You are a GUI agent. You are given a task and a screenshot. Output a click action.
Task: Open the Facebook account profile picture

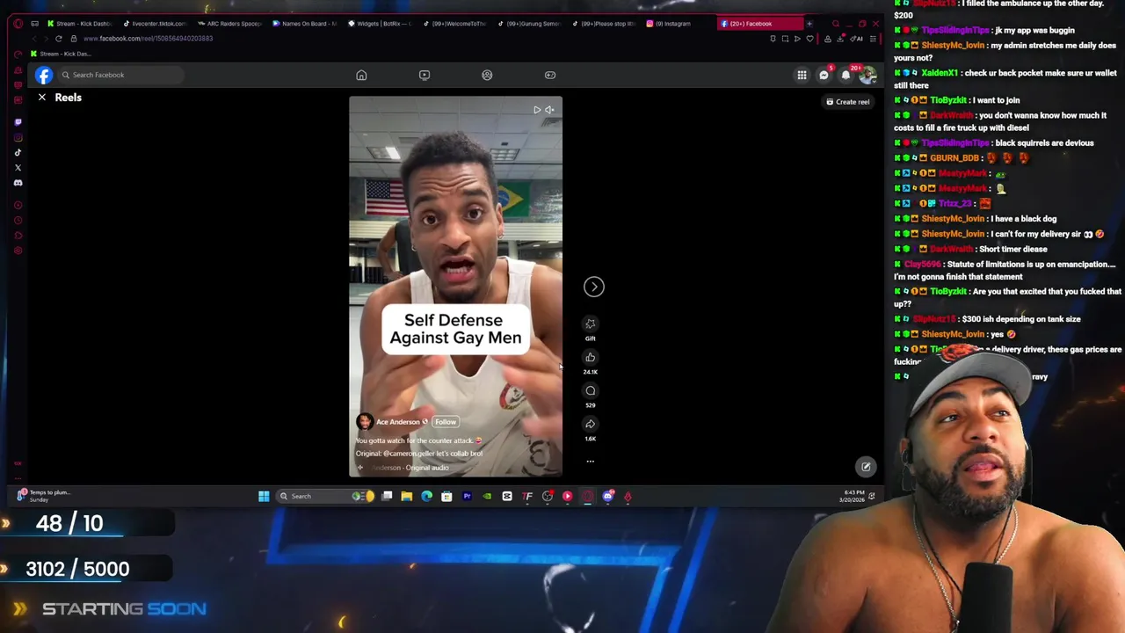click(x=867, y=76)
